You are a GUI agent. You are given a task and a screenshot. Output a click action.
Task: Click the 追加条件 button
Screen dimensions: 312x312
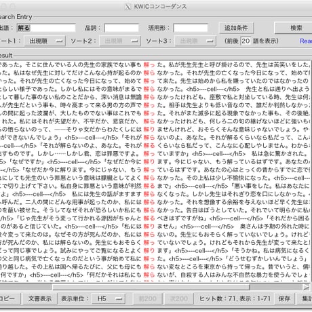pyautogui.click(x=236, y=28)
